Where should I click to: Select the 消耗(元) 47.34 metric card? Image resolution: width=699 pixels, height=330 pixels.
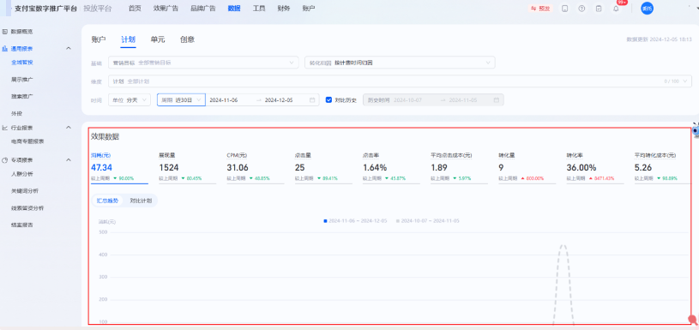tap(119, 167)
